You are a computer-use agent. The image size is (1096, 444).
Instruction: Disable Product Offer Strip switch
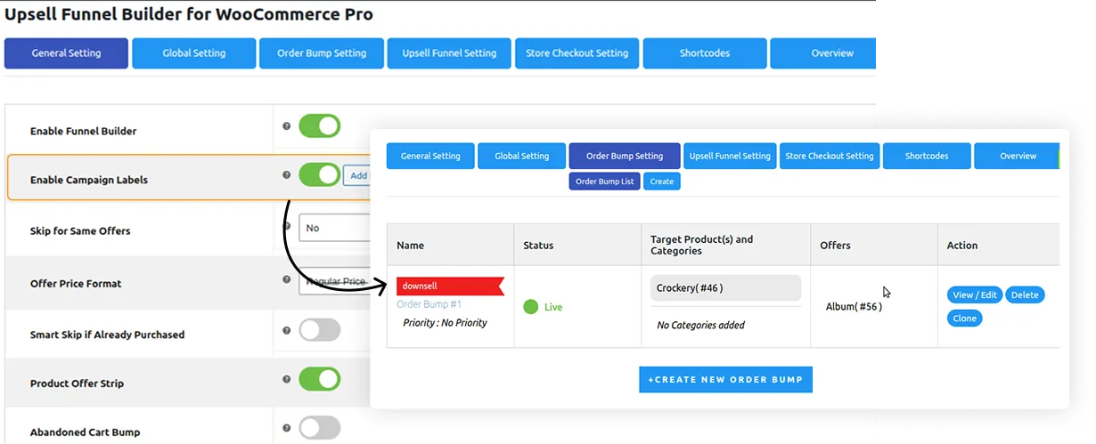tap(319, 379)
